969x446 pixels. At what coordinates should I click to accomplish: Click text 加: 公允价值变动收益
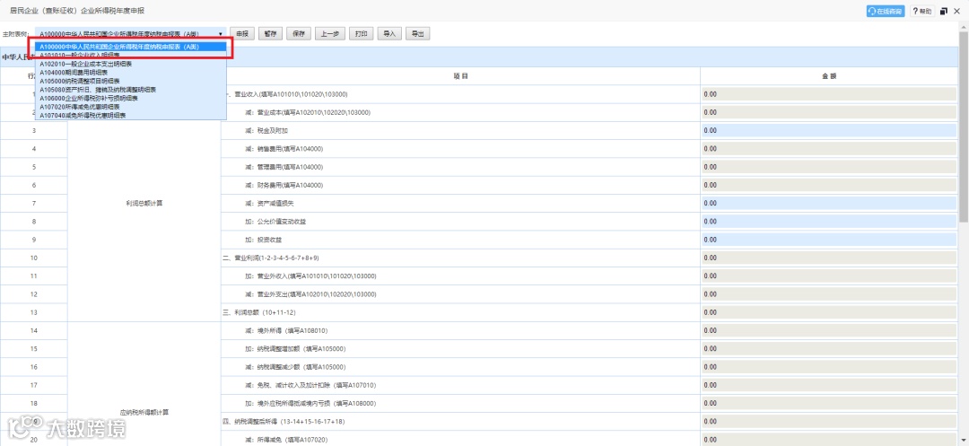point(275,222)
